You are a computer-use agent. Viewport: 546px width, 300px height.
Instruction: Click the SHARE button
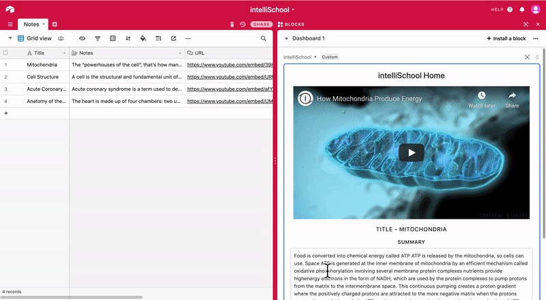click(261, 25)
